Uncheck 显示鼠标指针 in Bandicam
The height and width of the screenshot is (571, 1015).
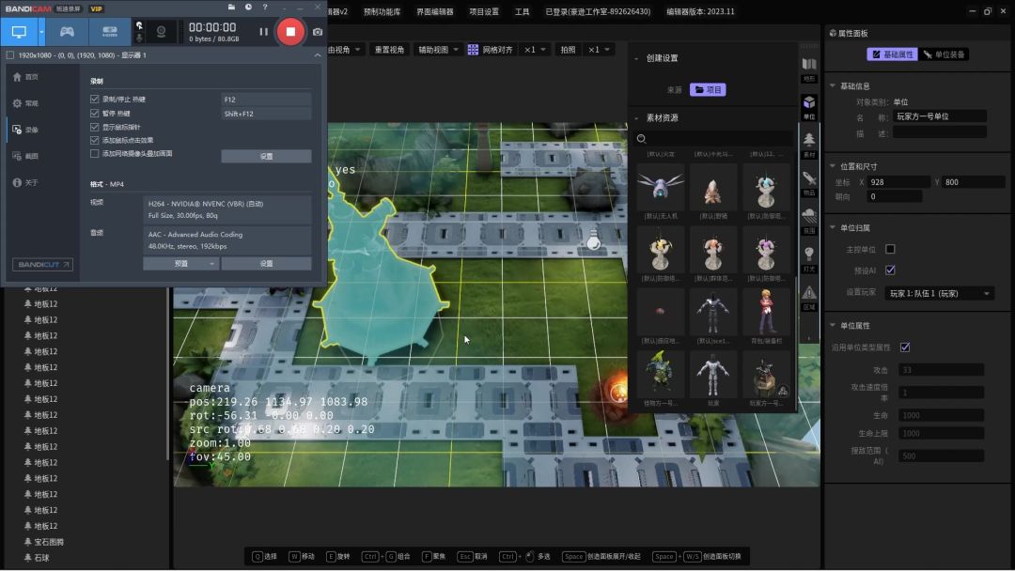point(94,127)
